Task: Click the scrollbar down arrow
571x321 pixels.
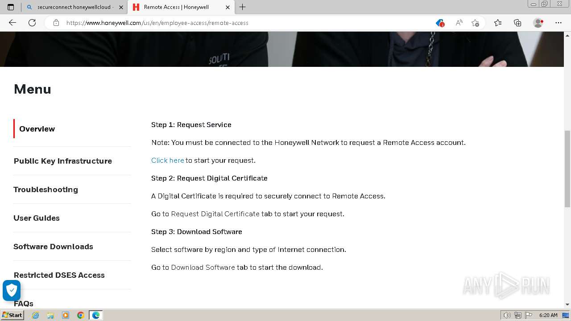Action: 567,305
